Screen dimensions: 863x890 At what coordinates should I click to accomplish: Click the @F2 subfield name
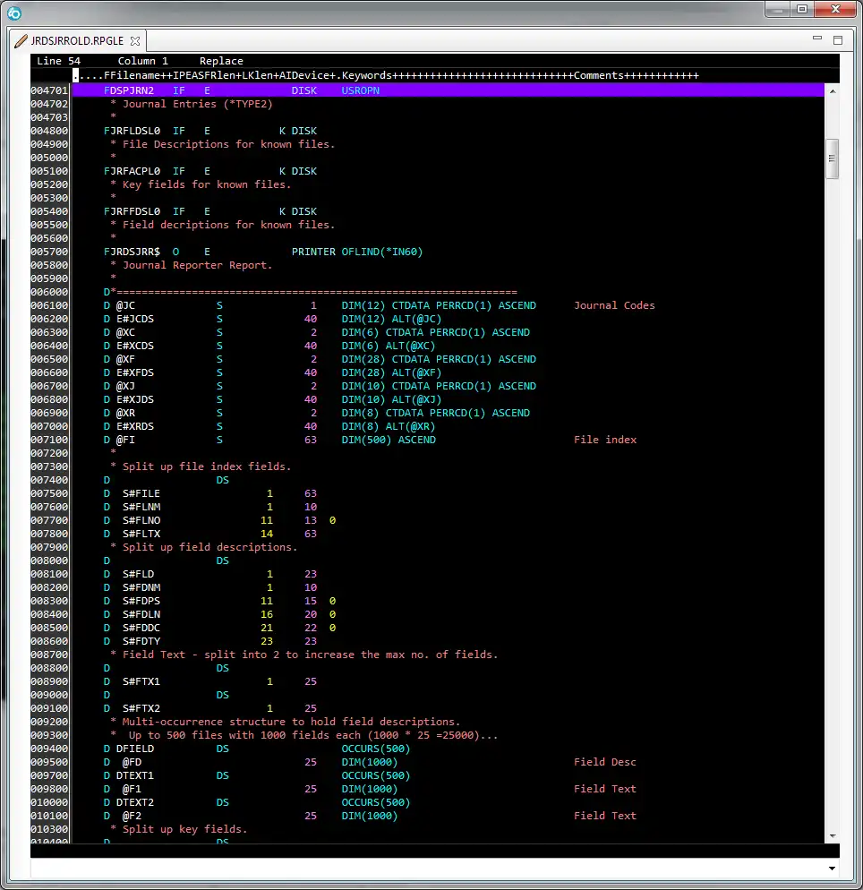tap(132, 816)
